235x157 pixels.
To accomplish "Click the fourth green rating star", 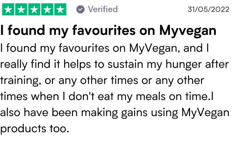I will tap(47, 9).
